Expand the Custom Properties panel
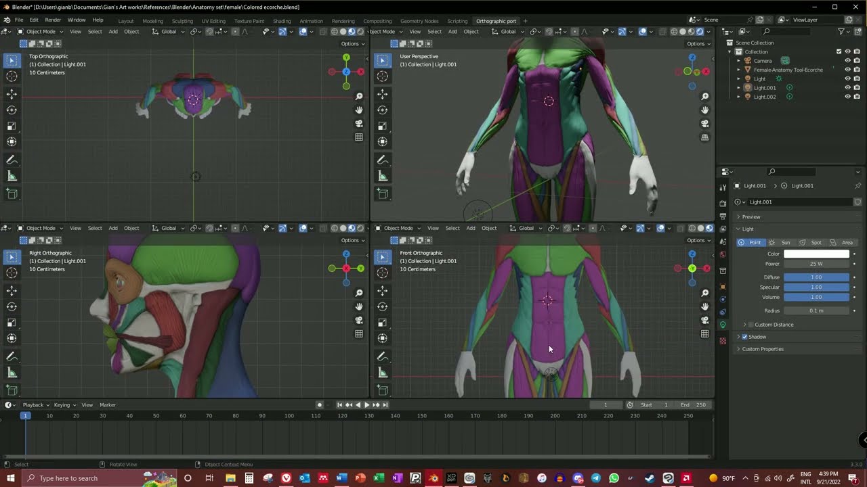Image resolution: width=867 pixels, height=487 pixels. point(738,349)
